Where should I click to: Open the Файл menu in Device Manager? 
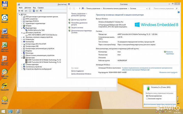tap(20, 8)
